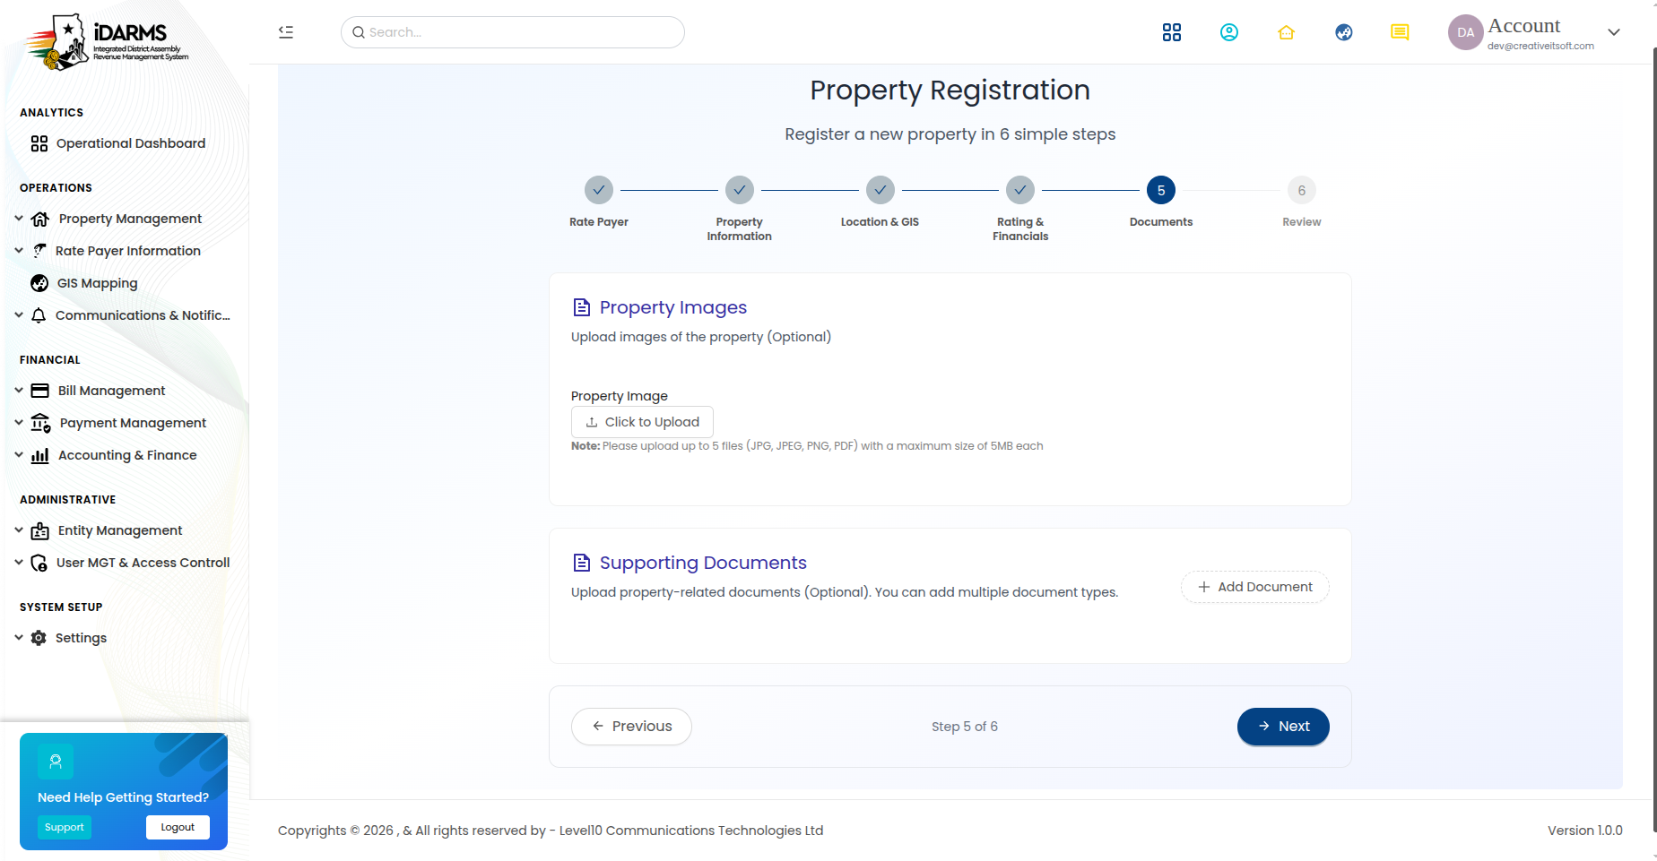This screenshot has height=861, width=1657.
Task: Click the Logout button
Action: [178, 827]
